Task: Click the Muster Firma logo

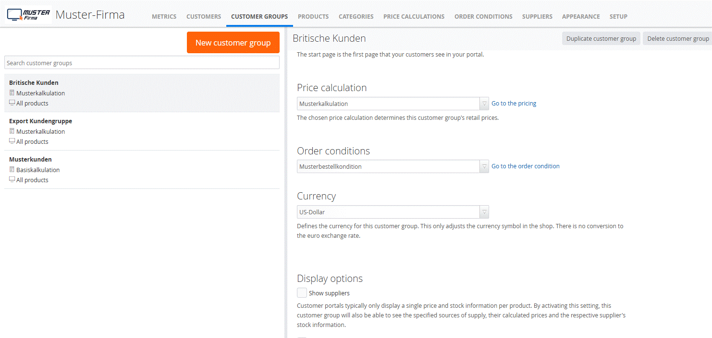Action: click(29, 15)
